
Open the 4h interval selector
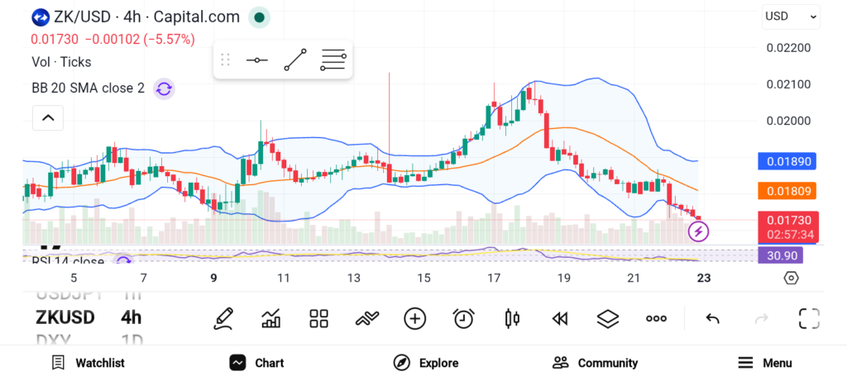(x=131, y=318)
